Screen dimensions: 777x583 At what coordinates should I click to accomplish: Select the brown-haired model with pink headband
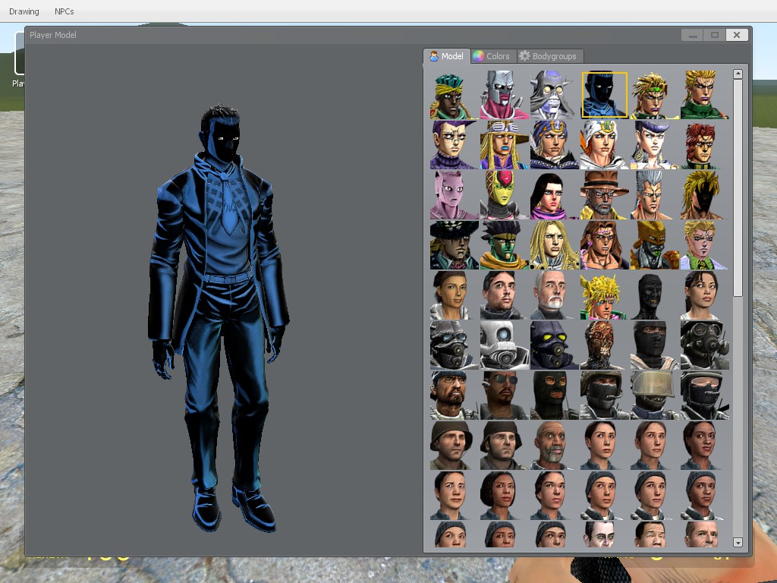605,245
